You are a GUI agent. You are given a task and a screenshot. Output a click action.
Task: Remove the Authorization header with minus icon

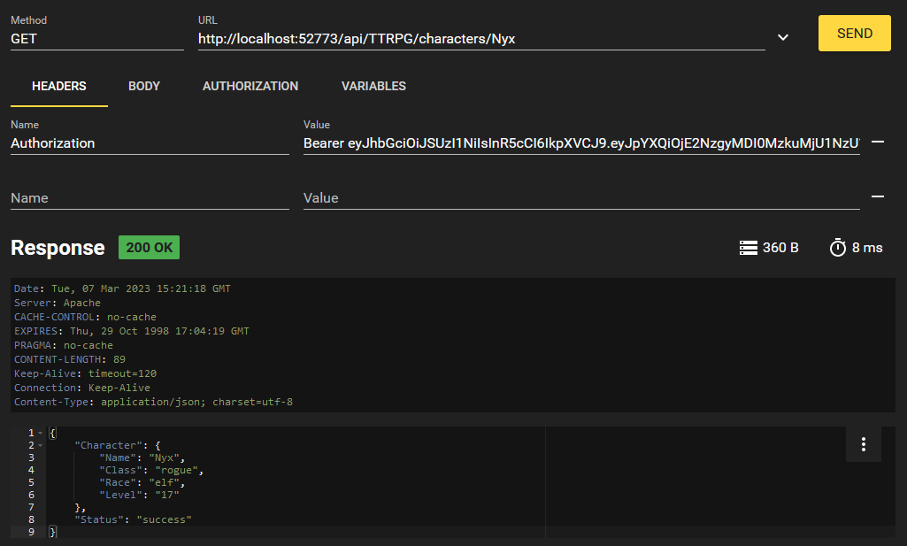point(878,142)
